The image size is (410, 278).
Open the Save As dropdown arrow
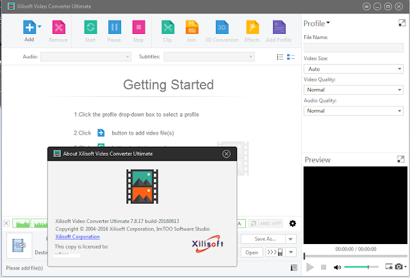click(x=290, y=239)
